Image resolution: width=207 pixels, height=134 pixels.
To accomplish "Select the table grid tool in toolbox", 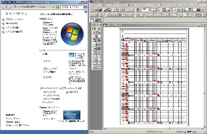I will [x=99, y=49].
